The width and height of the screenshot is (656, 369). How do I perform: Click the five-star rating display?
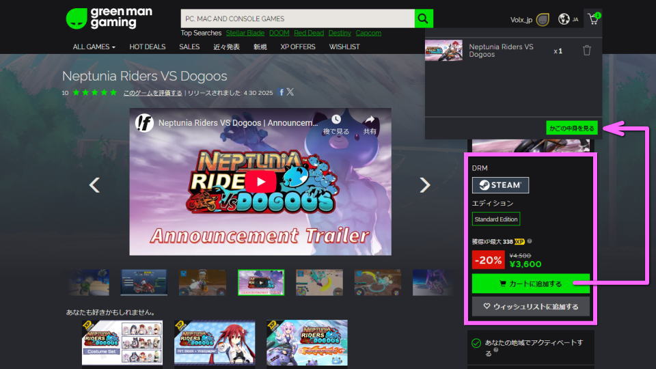pyautogui.click(x=94, y=92)
